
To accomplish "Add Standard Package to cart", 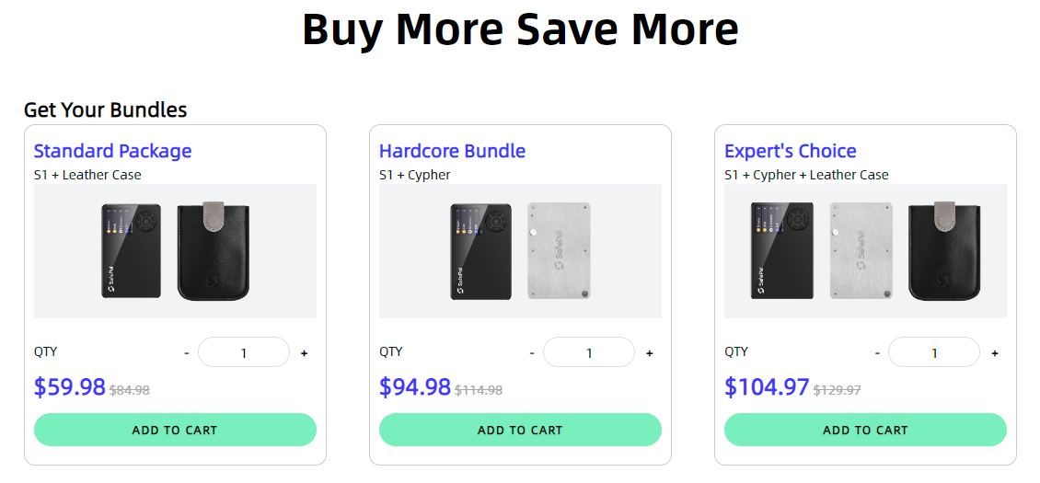I will click(x=175, y=430).
